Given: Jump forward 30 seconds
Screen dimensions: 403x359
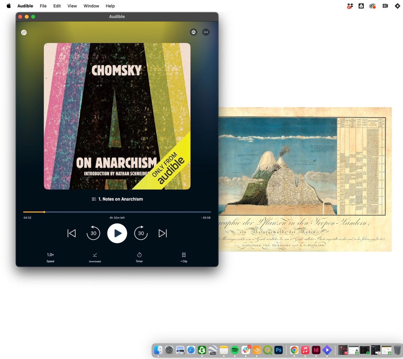Looking at the screenshot, I should tap(141, 233).
